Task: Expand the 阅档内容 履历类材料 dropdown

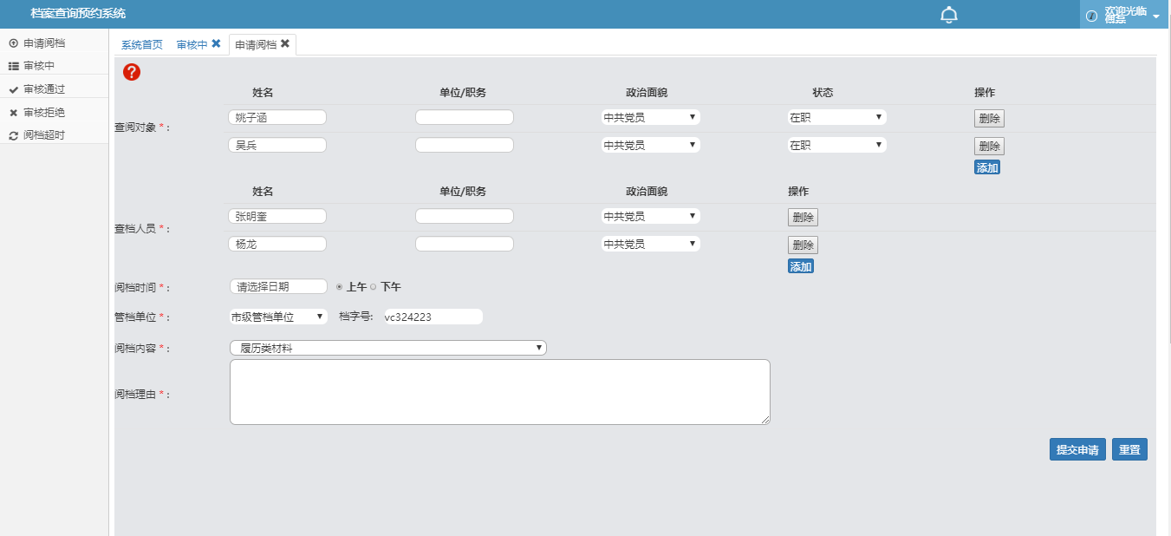Action: [x=387, y=349]
